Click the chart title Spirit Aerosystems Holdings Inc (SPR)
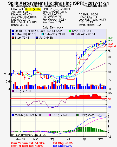Image resolution: width=117 pixels, height=147 pixels. (46, 3)
